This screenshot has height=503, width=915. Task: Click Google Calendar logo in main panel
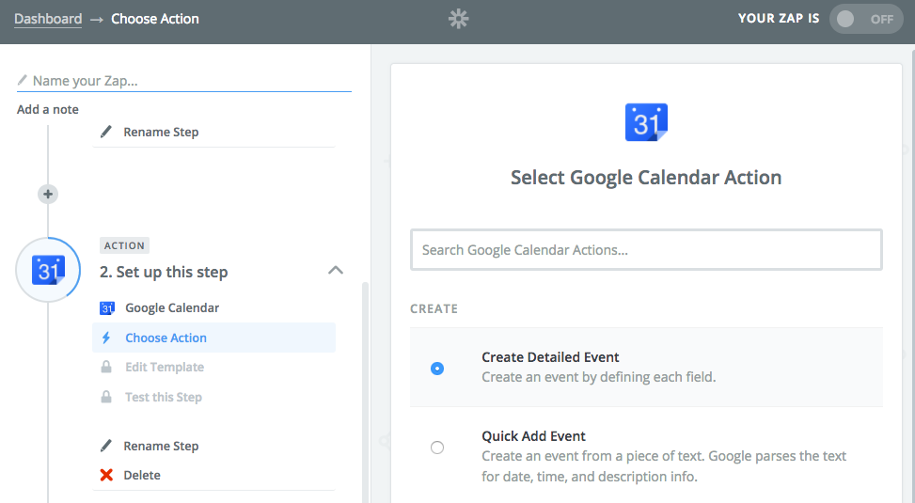click(x=646, y=122)
